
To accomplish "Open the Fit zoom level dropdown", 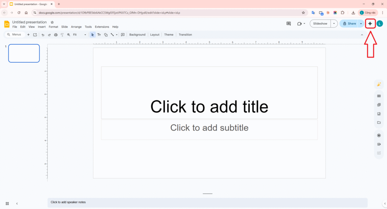I will (x=80, y=35).
